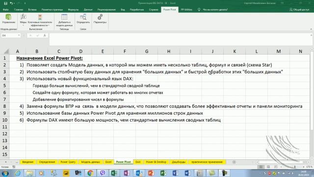Switch to the Справка ribbon tab
Image resolution: width=314 pixels, height=177 pixels.
click(154, 9)
